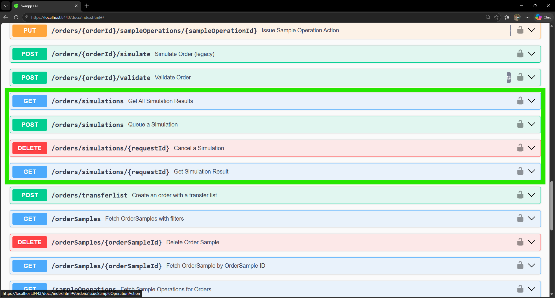The width and height of the screenshot is (555, 298).
Task: Add this page to favorites with star icon
Action: (x=496, y=17)
